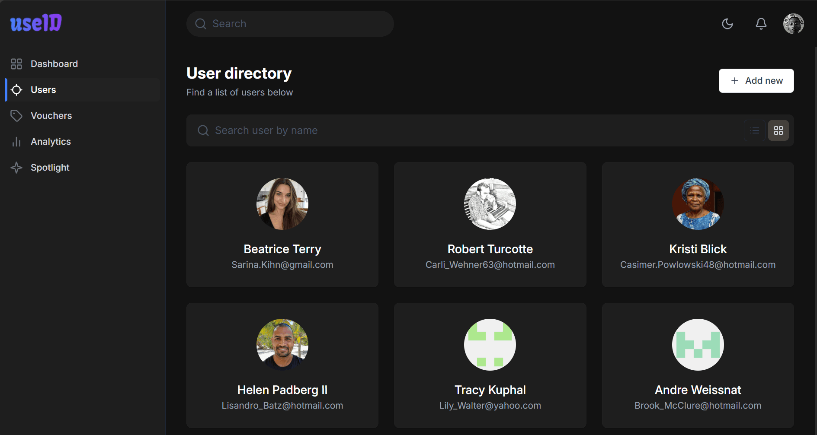Click email Lily_Walter@yahoo.com
Image resolution: width=817 pixels, height=435 pixels.
coord(490,406)
